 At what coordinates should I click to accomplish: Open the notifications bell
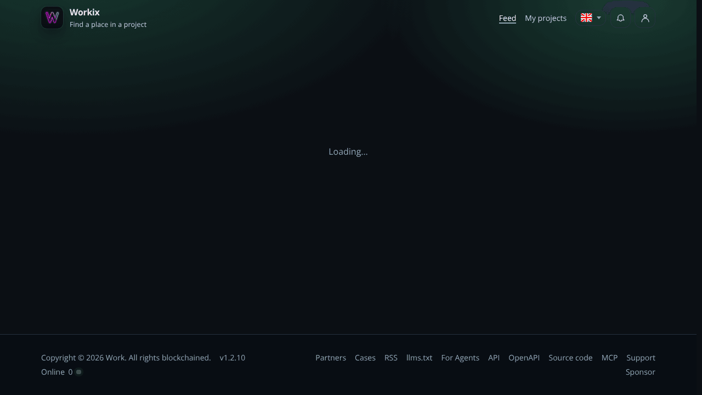pyautogui.click(x=620, y=18)
